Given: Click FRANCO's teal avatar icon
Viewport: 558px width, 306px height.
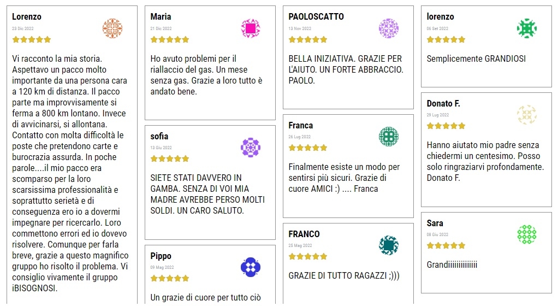Looking at the screenshot, I should tap(389, 245).
